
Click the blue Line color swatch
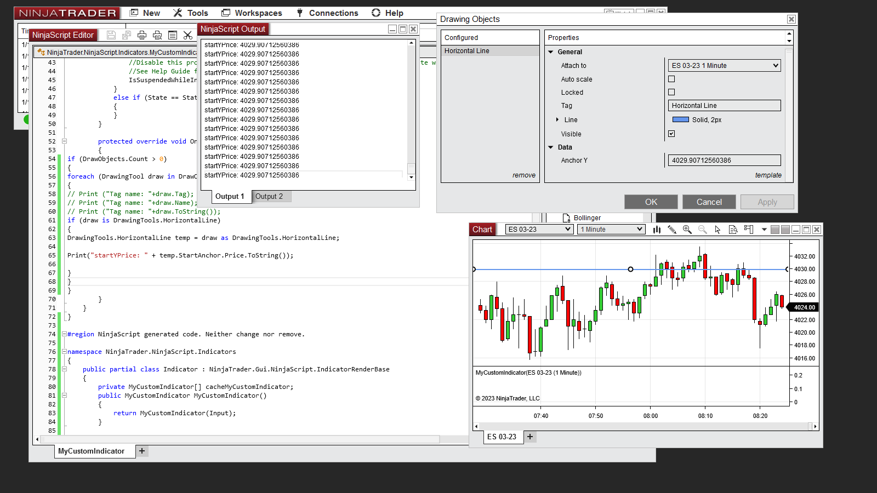[681, 120]
